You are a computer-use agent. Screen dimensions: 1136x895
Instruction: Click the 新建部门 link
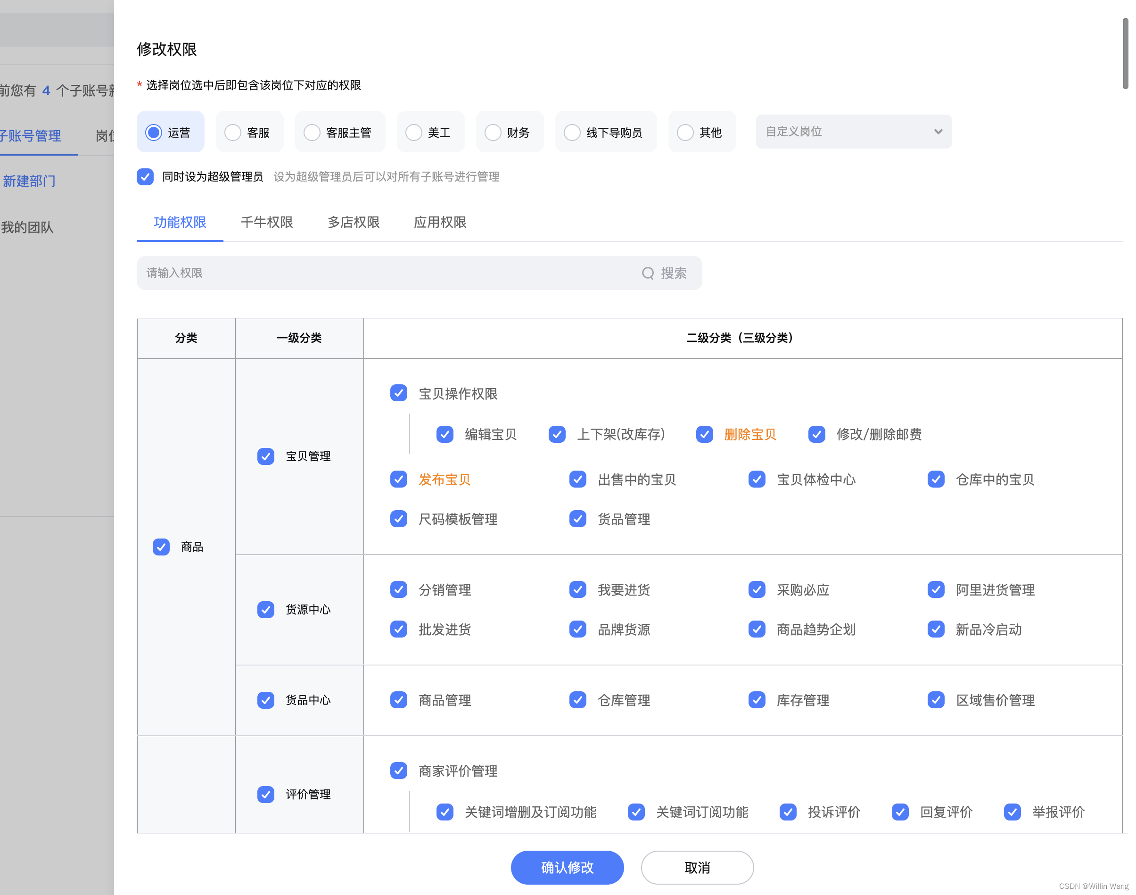[x=29, y=181]
